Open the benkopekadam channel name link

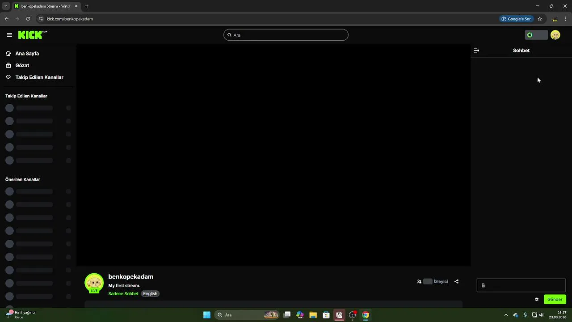tap(130, 277)
